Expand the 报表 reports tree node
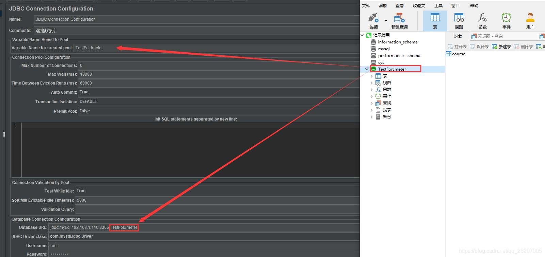The image size is (545, 257). [371, 110]
